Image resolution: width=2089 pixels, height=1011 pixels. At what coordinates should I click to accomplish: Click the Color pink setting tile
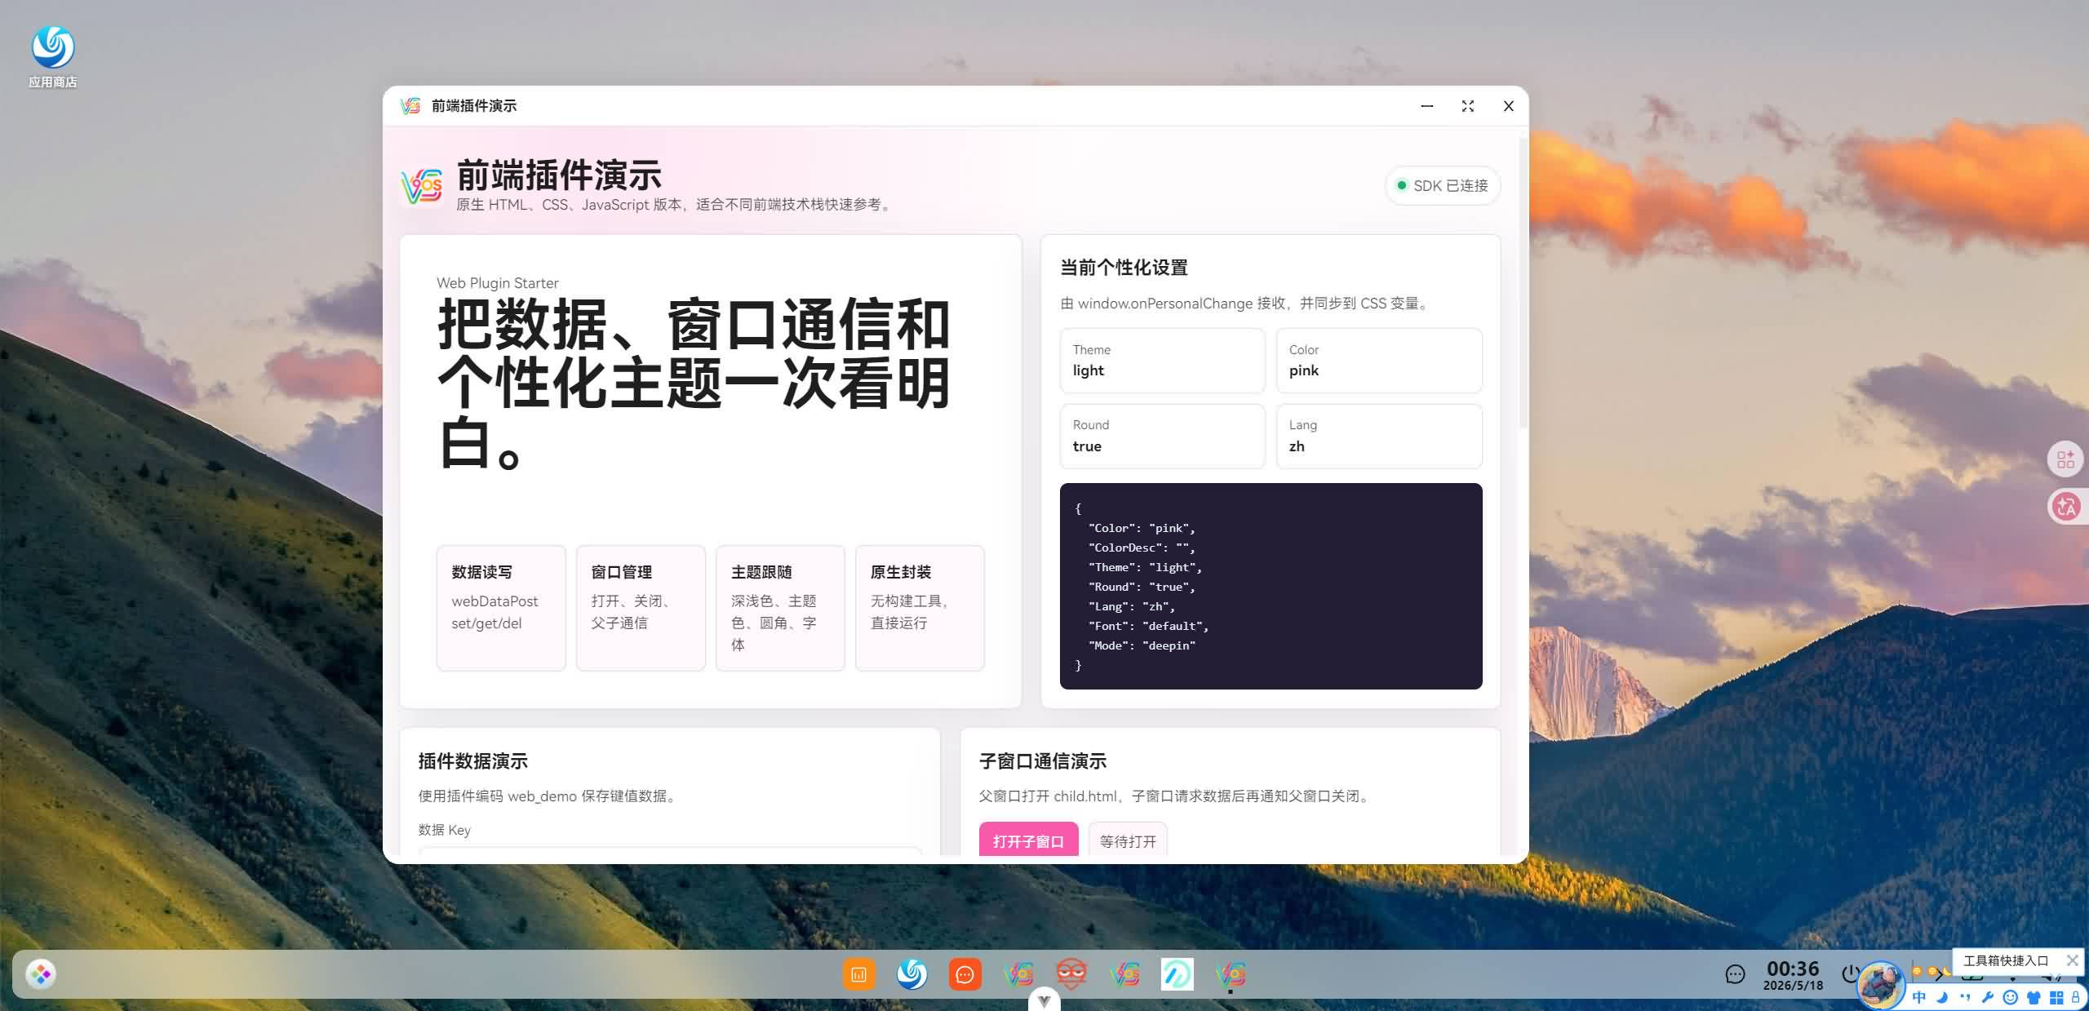(1379, 361)
